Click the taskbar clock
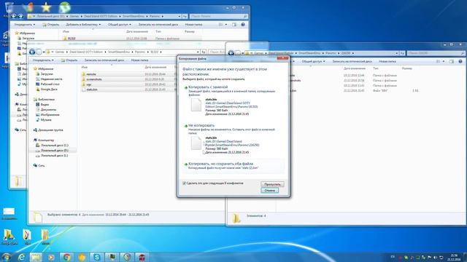This screenshot has height=262, width=467. [x=454, y=257]
